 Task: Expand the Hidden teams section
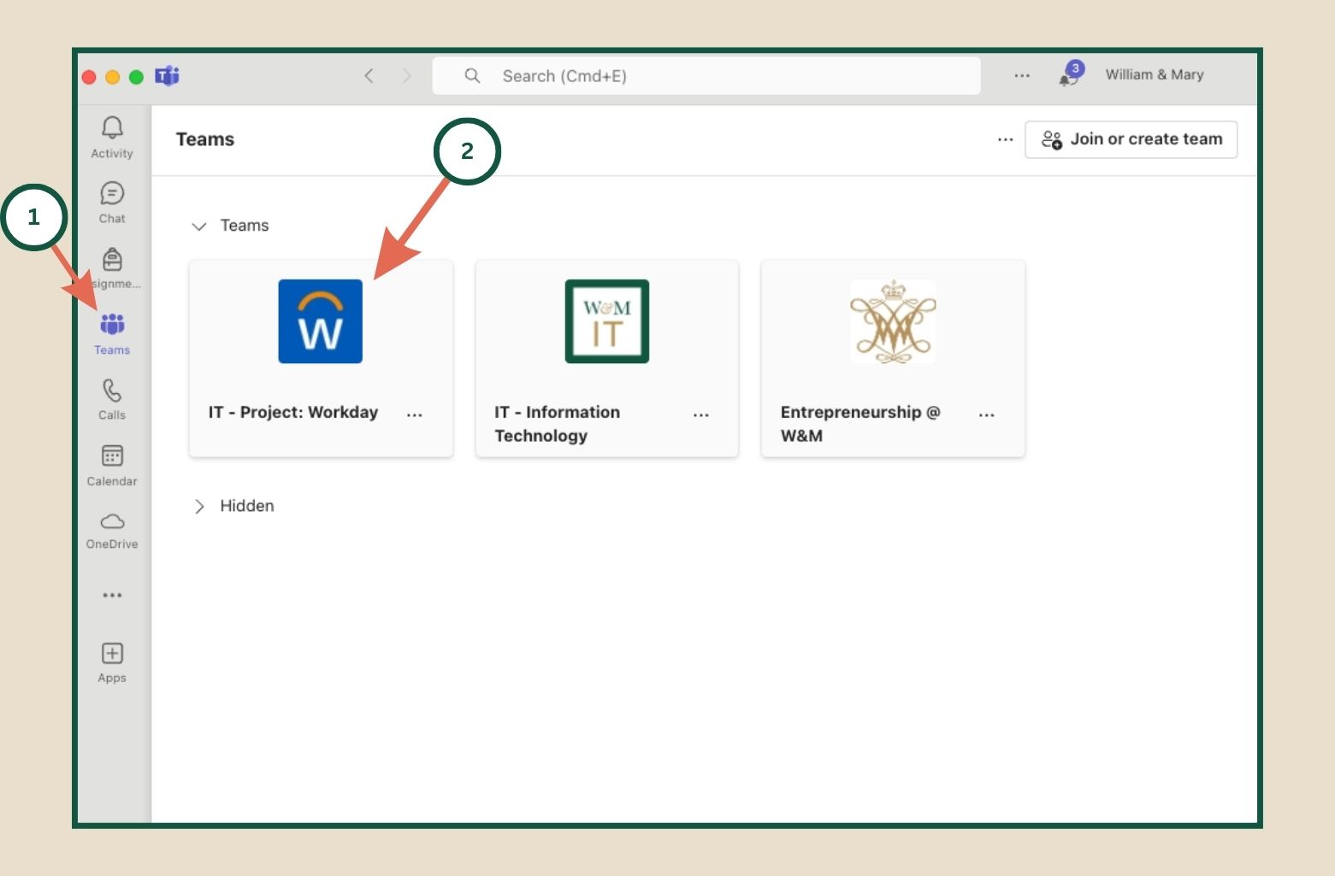pyautogui.click(x=199, y=506)
